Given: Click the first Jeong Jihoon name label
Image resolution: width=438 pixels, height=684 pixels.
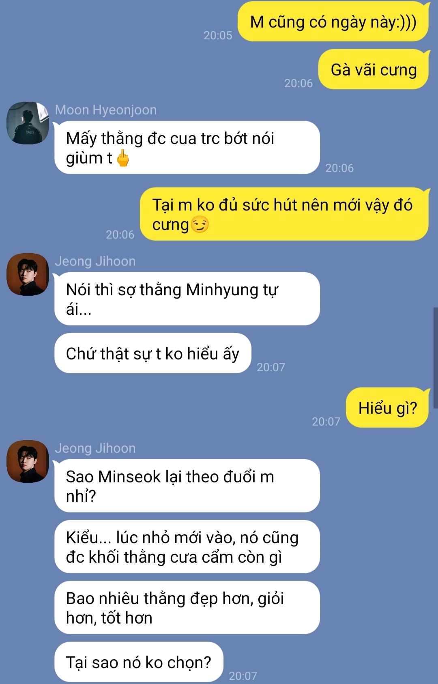Looking at the screenshot, I should [x=95, y=261].
